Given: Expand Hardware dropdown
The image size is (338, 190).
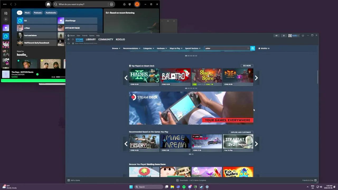Looking at the screenshot, I should pos(162,48).
